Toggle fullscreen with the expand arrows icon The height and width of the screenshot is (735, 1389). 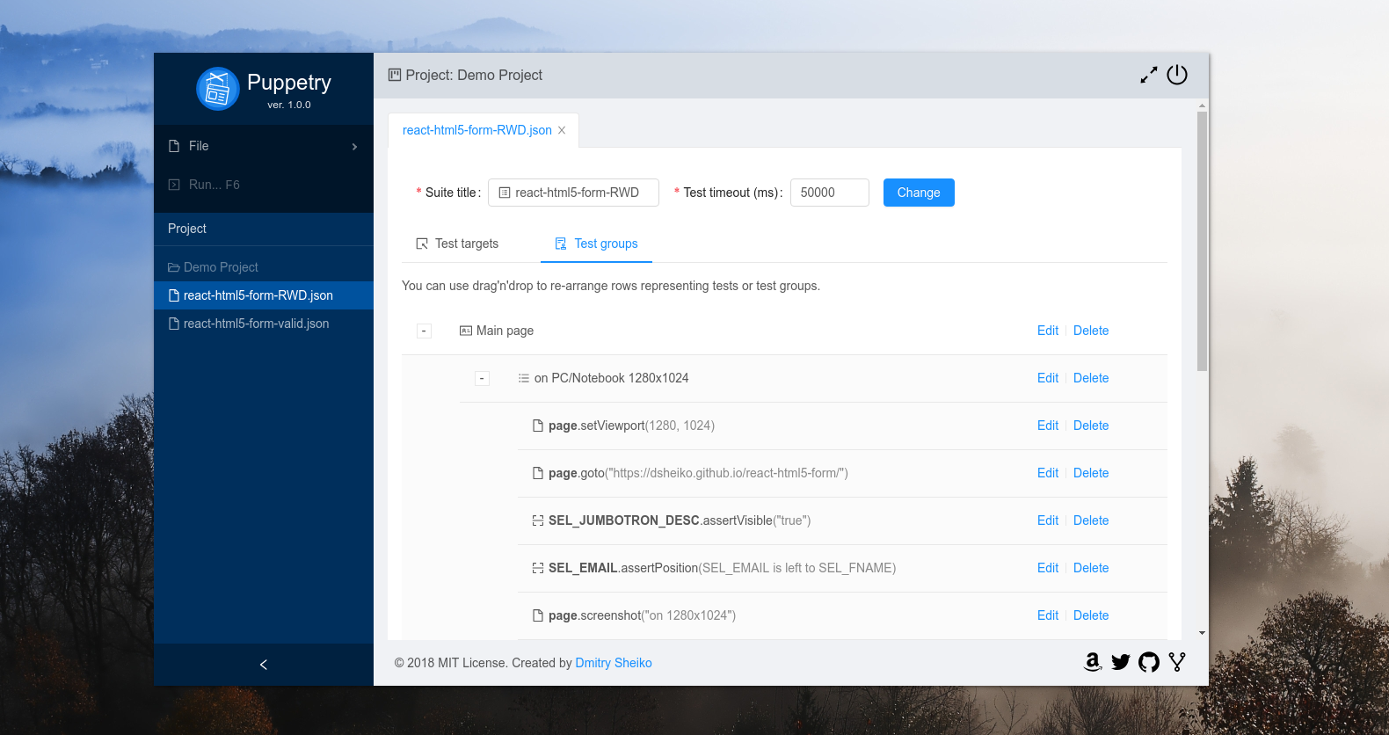(x=1149, y=76)
